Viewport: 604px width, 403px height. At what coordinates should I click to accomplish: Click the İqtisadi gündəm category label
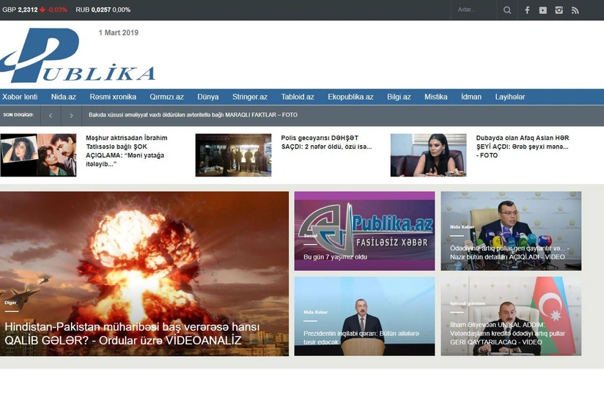coord(468,303)
